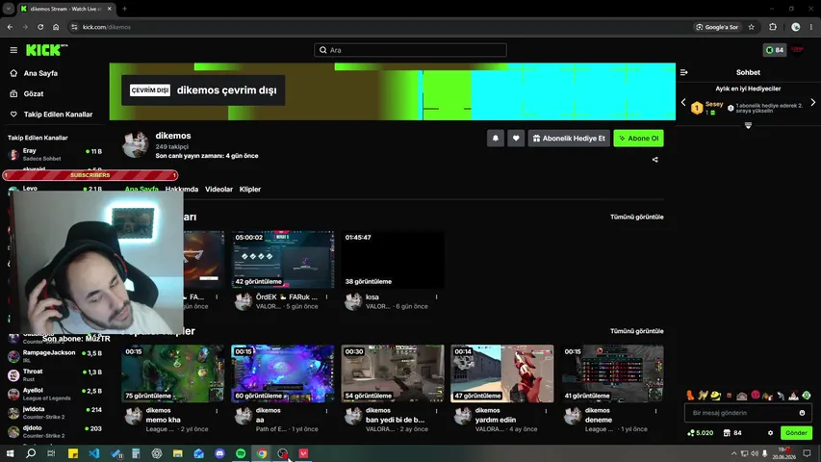Viewport: 821px width, 462px height.
Task: Click Tümünü görüntüle for clips section
Action: [637, 331]
